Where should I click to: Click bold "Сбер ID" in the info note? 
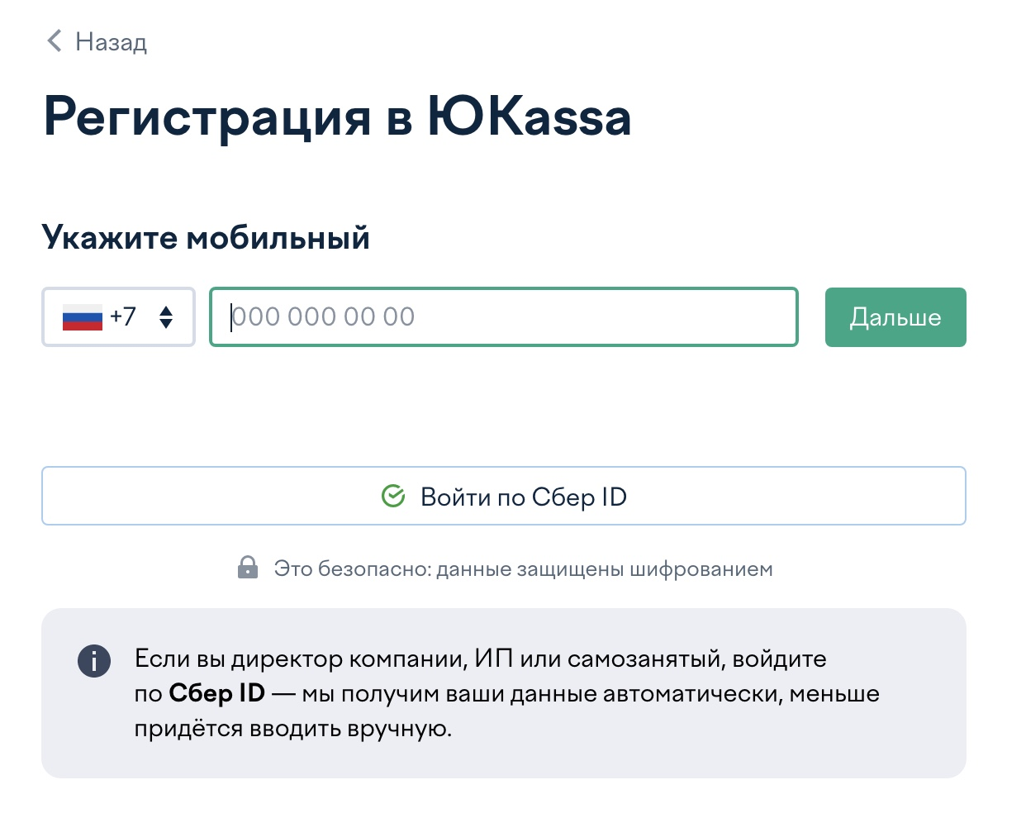tap(217, 693)
